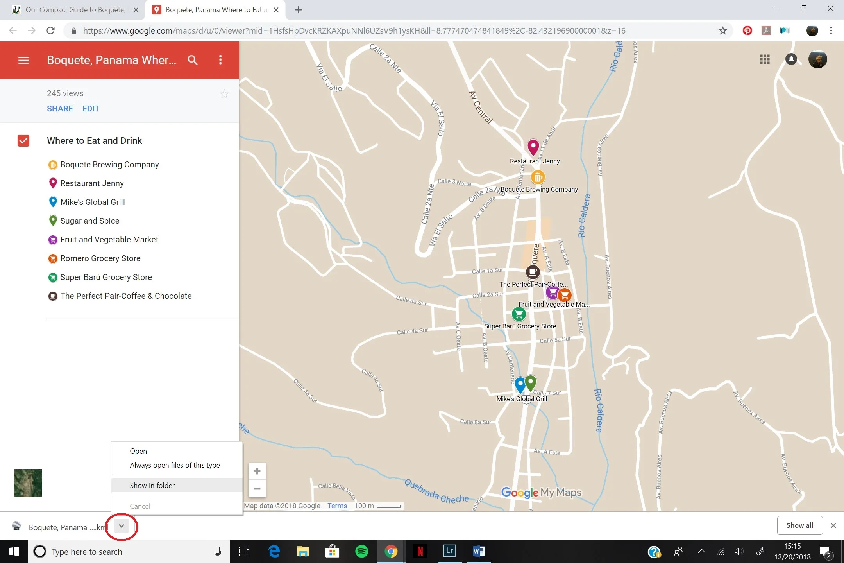
Task: Click the Pinterest extension icon
Action: (x=747, y=30)
